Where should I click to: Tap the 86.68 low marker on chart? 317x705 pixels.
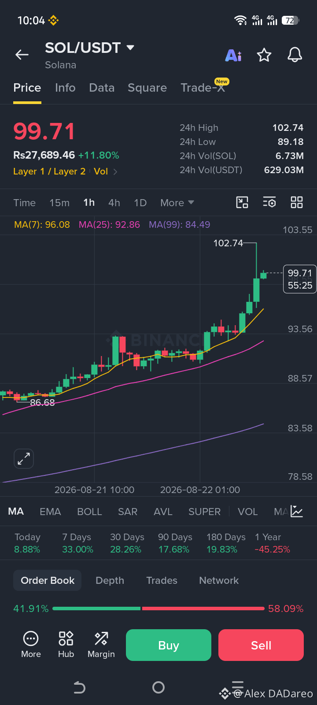(x=42, y=403)
